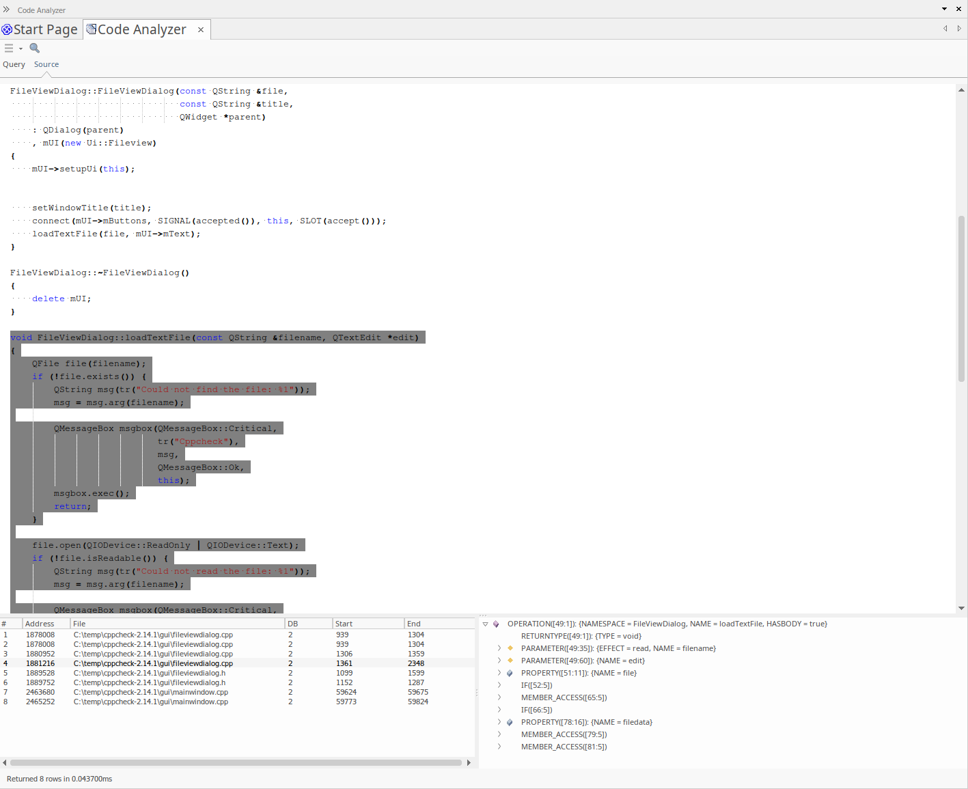
Task: Click the orange diamond beside PARAMETER filename
Action: [x=510, y=648]
